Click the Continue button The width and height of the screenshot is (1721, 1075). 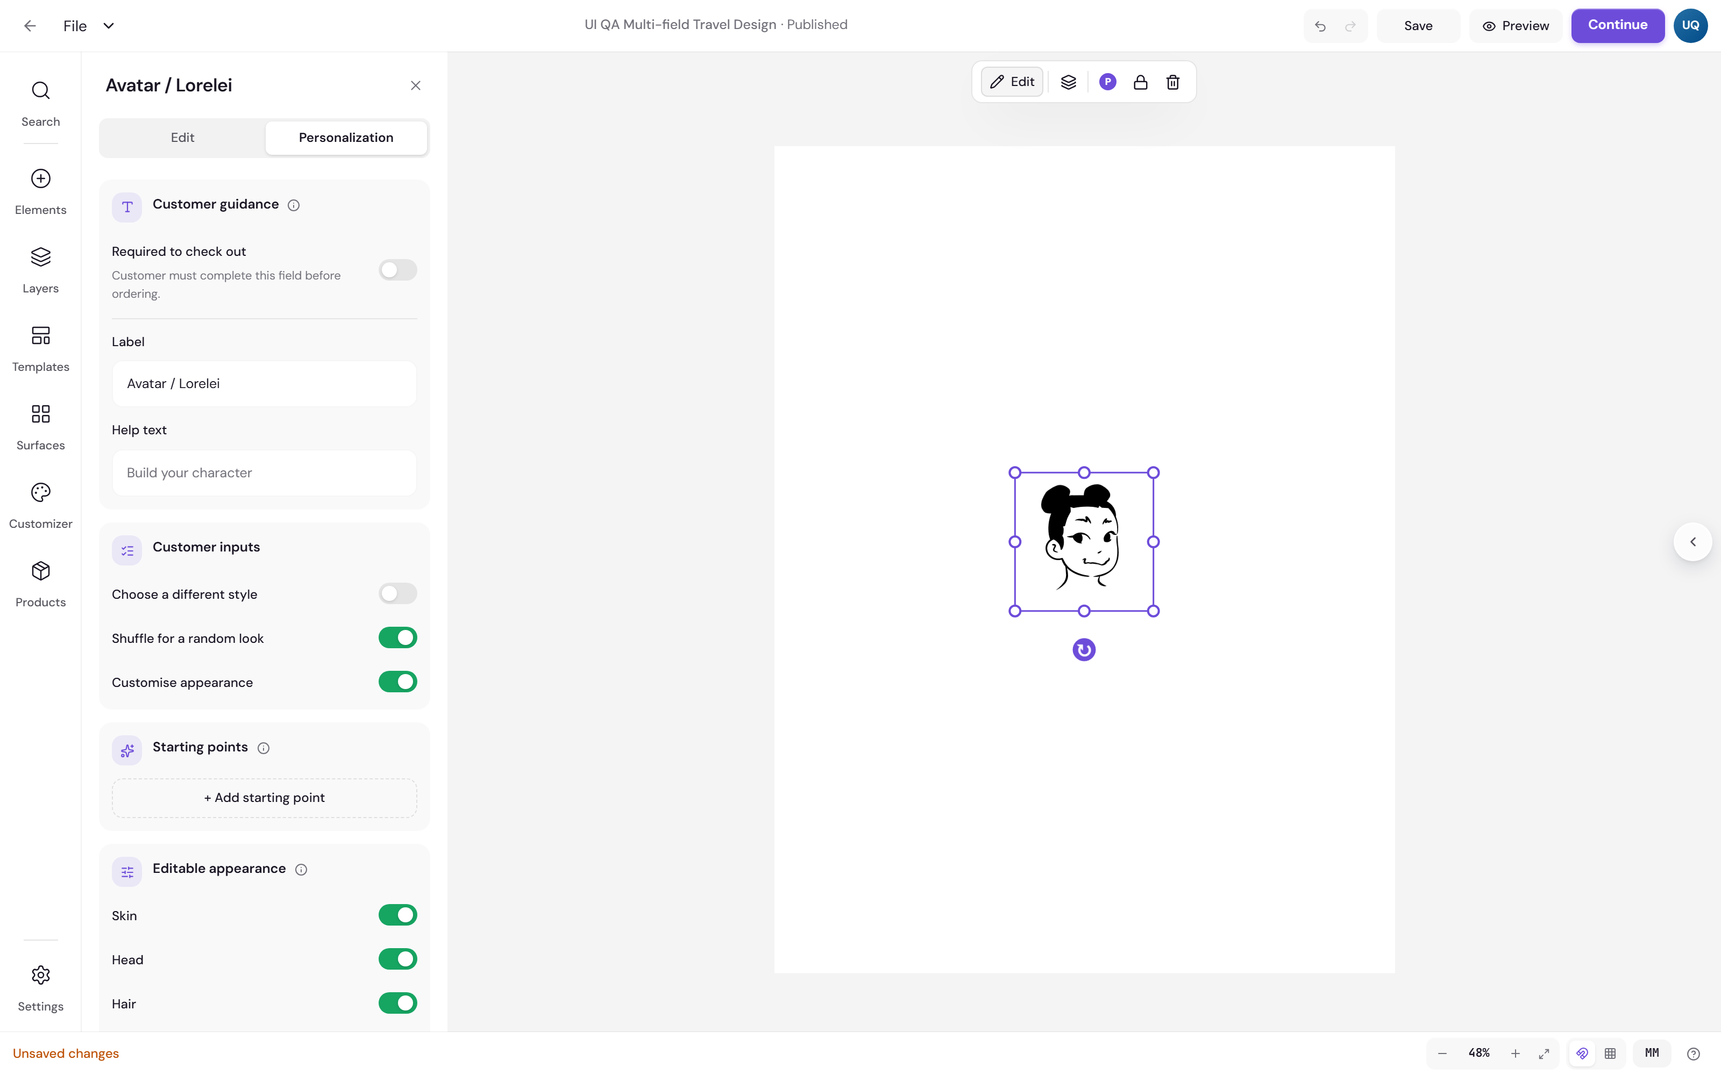click(x=1618, y=26)
